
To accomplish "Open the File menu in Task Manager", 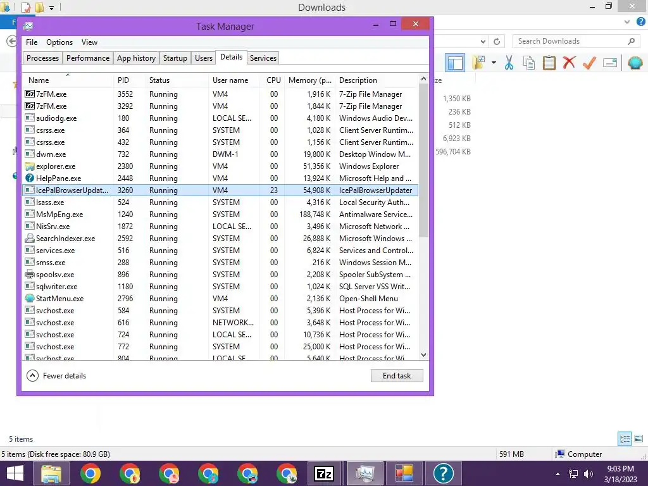I will 32,42.
